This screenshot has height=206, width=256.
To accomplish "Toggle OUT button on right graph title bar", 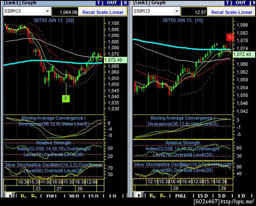I will [241, 3].
